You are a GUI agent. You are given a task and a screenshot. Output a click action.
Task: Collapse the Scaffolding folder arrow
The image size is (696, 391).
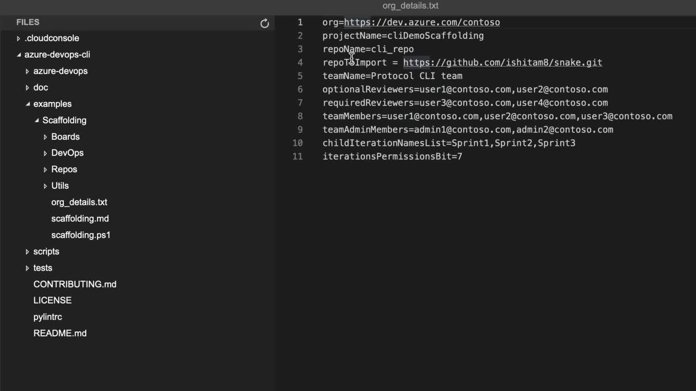(x=37, y=120)
